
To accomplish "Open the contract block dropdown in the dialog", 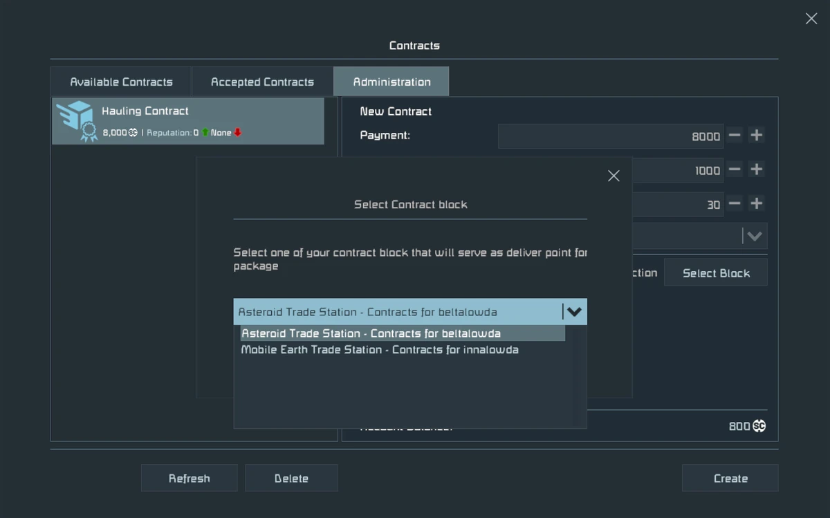I will coord(574,312).
